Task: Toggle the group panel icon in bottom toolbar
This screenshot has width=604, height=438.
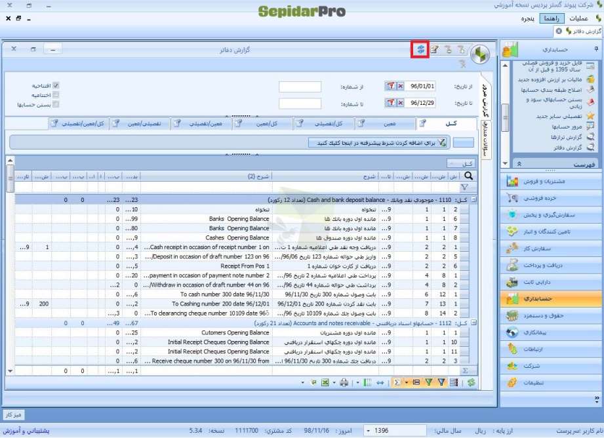Action: click(416, 382)
